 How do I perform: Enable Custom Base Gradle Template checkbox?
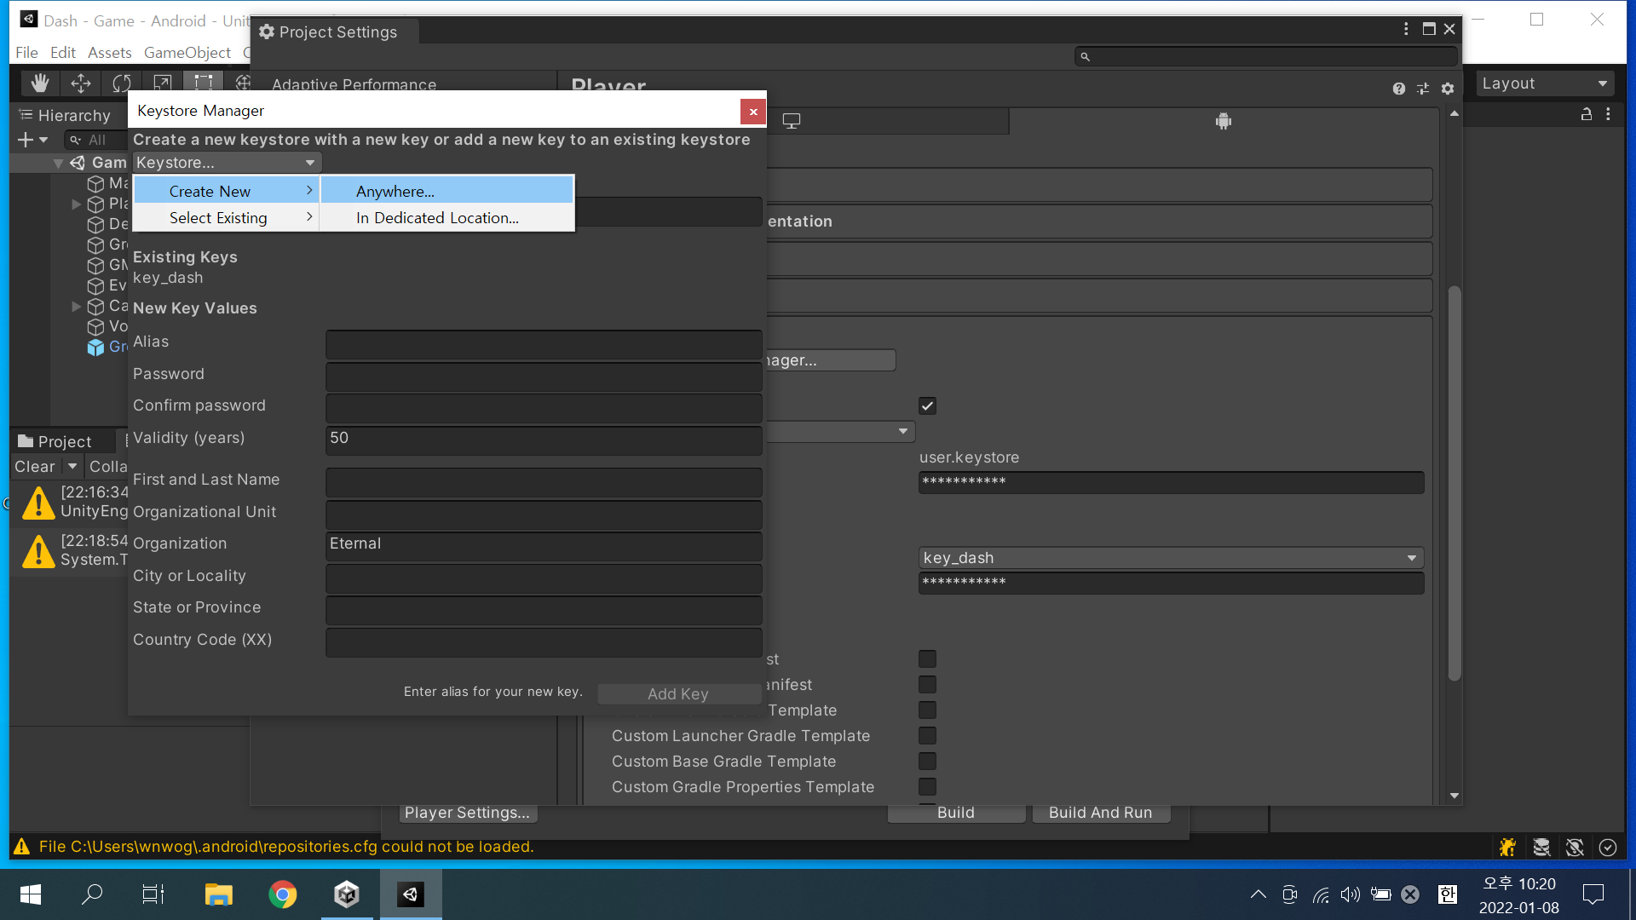tap(927, 761)
